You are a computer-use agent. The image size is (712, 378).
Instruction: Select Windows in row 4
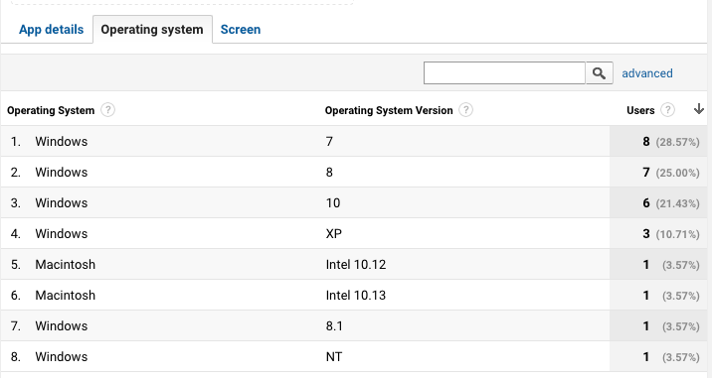[62, 234]
